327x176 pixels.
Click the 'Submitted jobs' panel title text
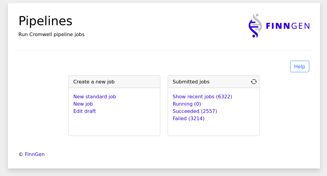pos(191,82)
